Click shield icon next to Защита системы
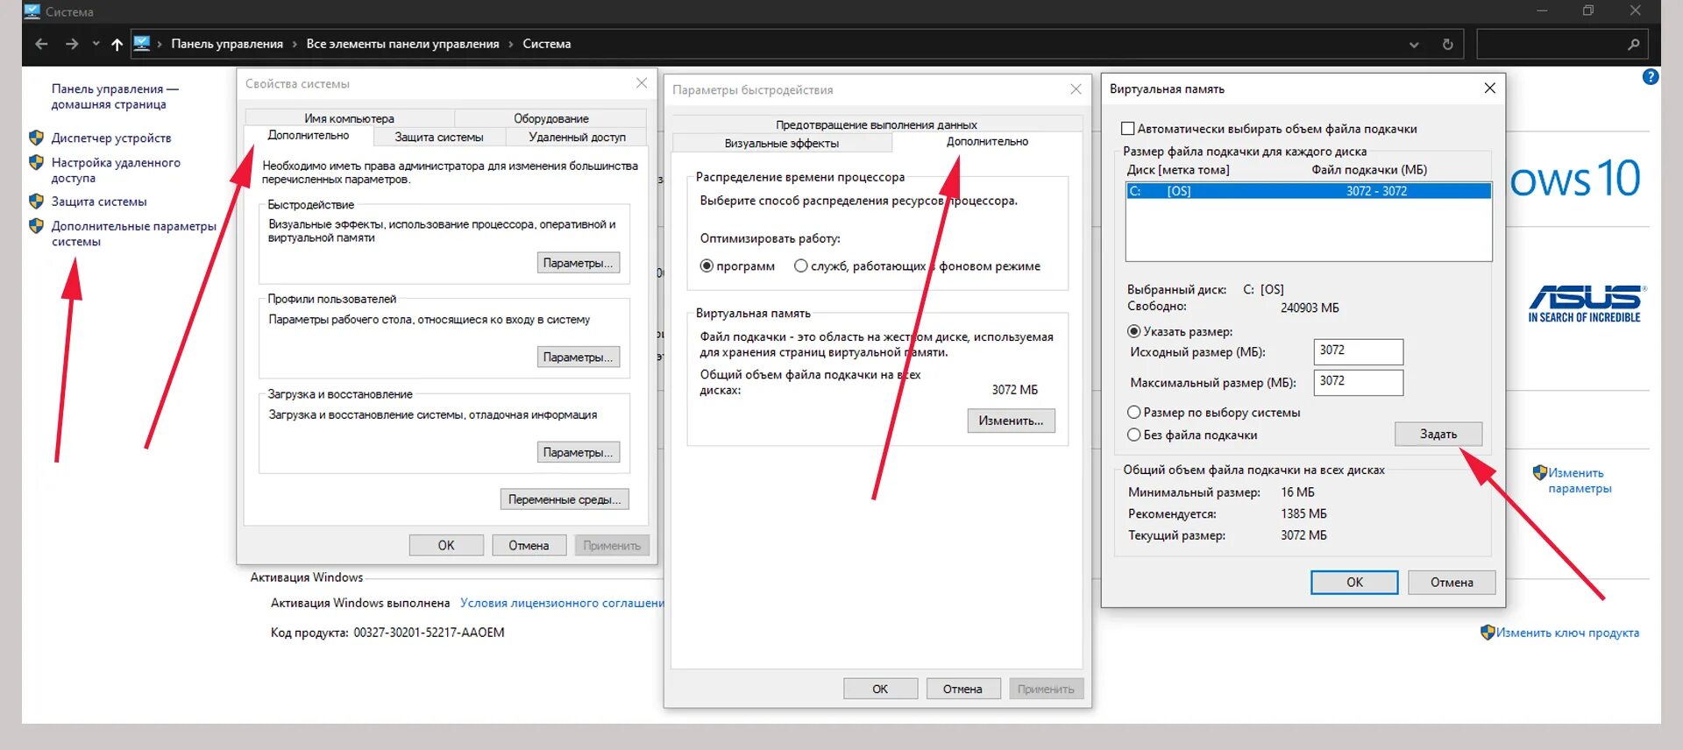Screen dimensions: 1683x750 pyautogui.click(x=36, y=201)
